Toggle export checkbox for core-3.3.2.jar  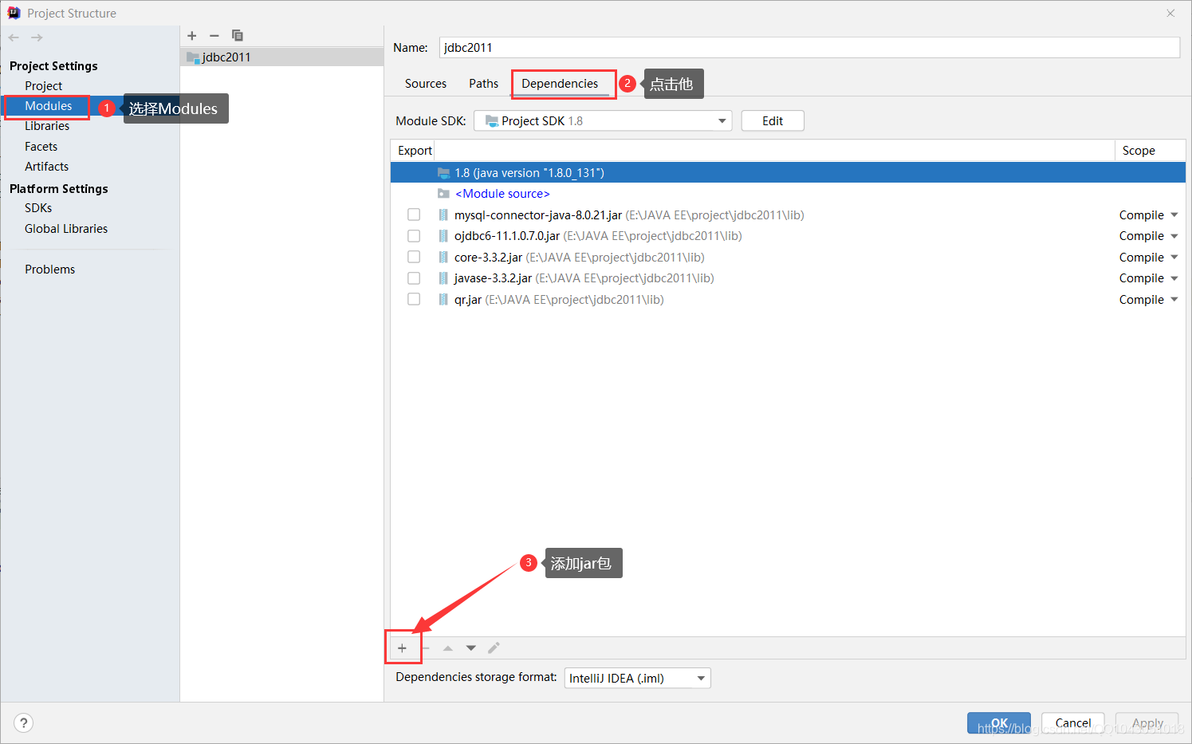pos(414,257)
